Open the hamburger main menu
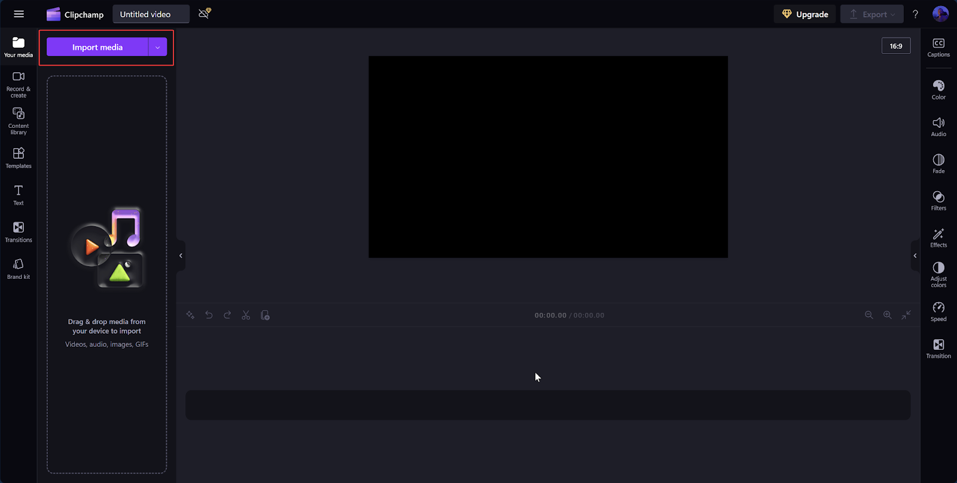The height and width of the screenshot is (483, 957). pos(19,14)
